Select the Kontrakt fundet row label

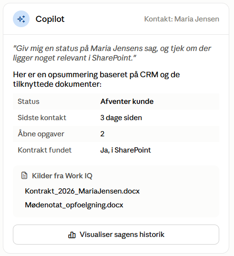click(44, 150)
